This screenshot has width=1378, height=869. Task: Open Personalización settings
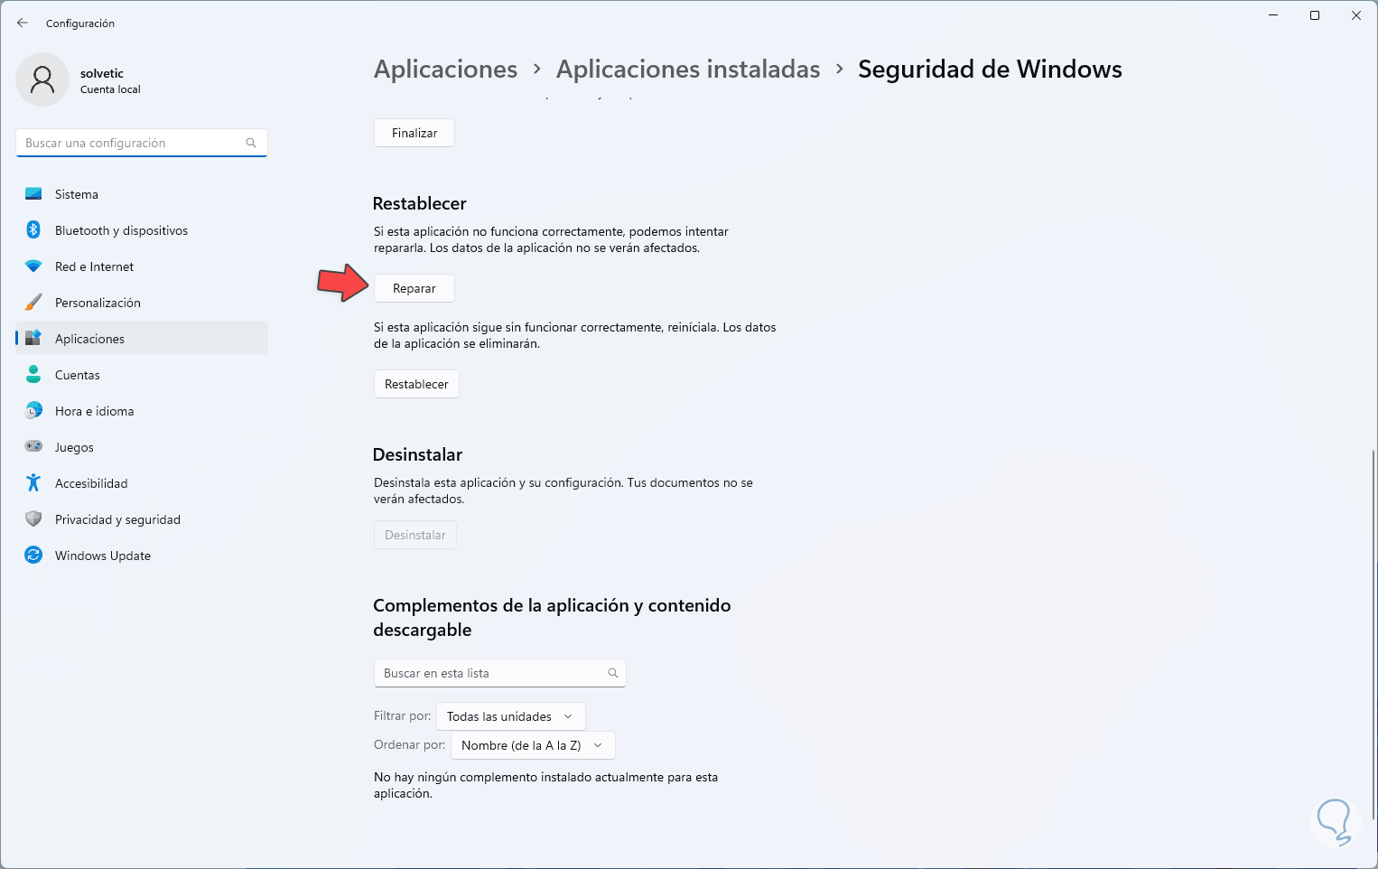pos(142,303)
